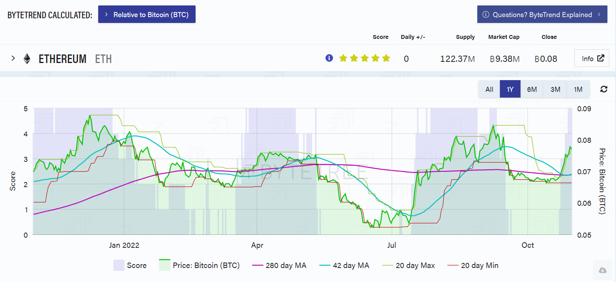Click the BYTETREND CALCULATED: heading
This screenshot has width=616, height=282.
coord(50,15)
